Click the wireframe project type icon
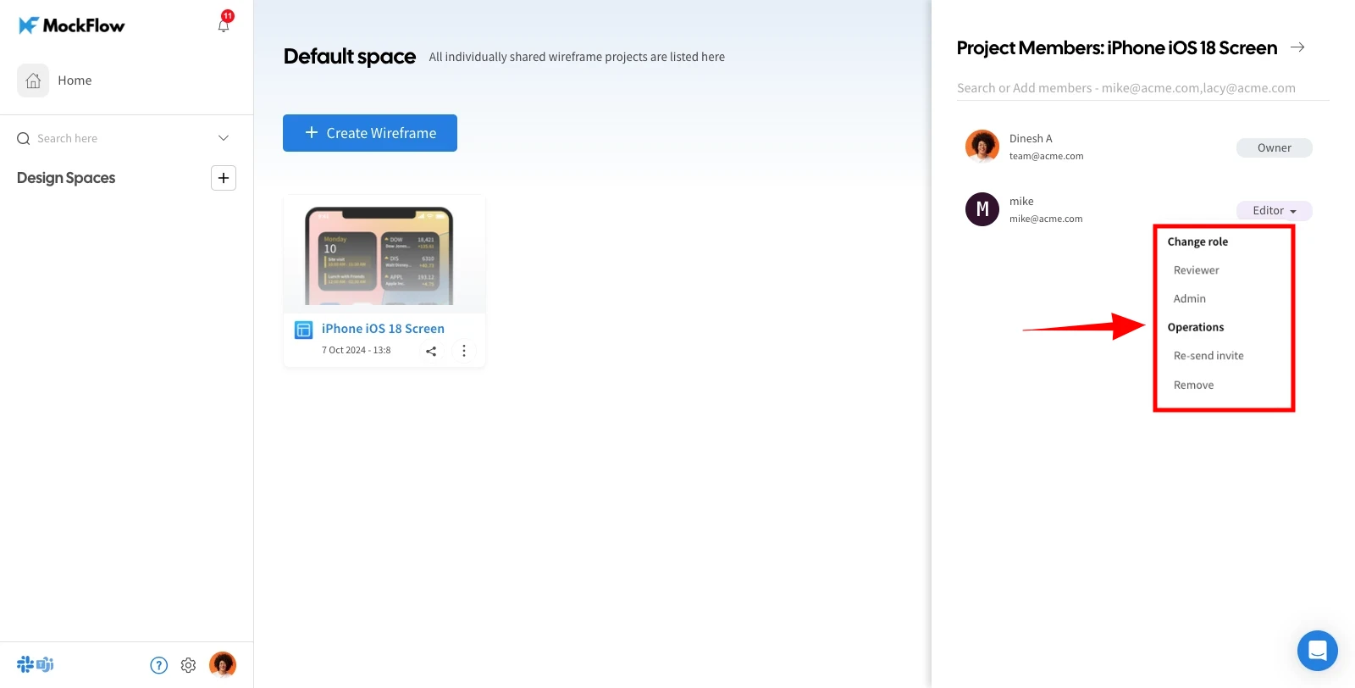This screenshot has width=1355, height=688. (x=303, y=330)
